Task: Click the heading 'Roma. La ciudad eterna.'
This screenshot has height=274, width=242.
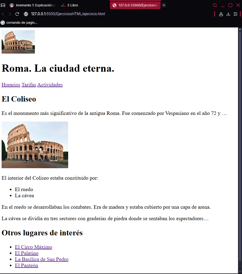Action: [x=58, y=68]
